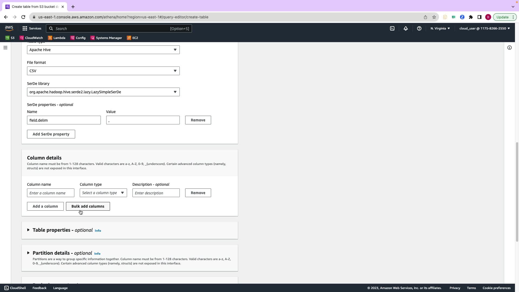Open the cloud_user account menu
This screenshot has width=519, height=292.
[x=484, y=28]
